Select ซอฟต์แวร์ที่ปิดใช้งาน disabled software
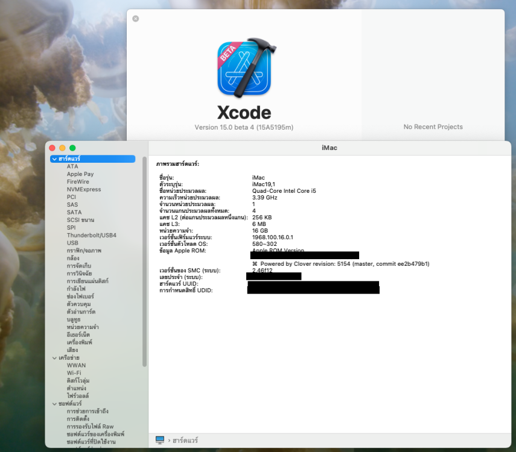The image size is (516, 452). pos(91,442)
